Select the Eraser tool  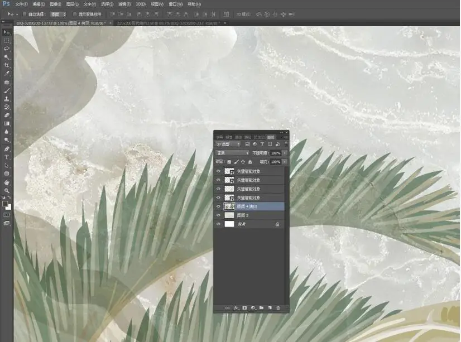coord(7,115)
